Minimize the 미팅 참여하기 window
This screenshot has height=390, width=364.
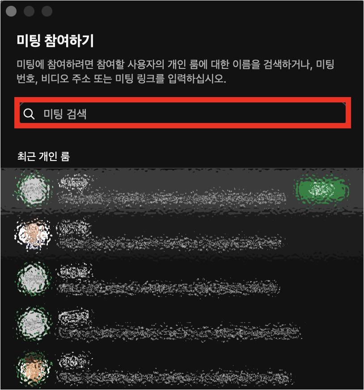29,11
